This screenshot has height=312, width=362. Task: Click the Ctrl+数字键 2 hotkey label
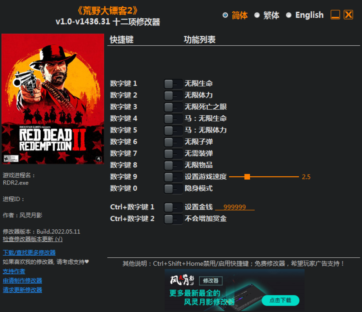pos(132,218)
